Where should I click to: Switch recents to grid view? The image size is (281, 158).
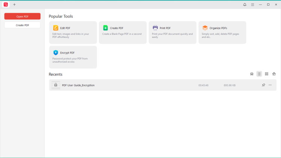coord(267,74)
